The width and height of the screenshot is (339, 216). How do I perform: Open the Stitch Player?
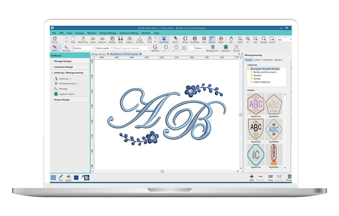[221, 40]
